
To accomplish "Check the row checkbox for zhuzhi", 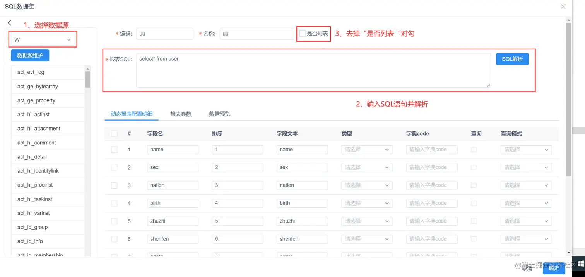I will 114,221.
